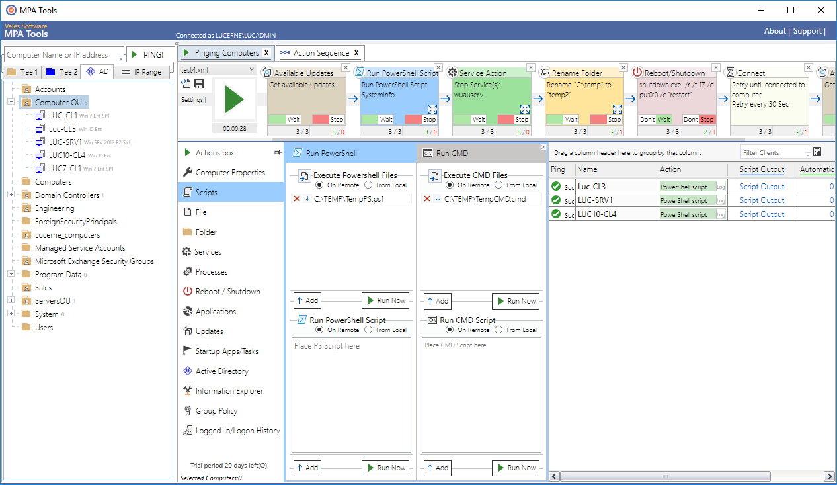Screen dimensions: 837x485
Task: Select LUC7-CL1 computer in tree
Action: [66, 168]
